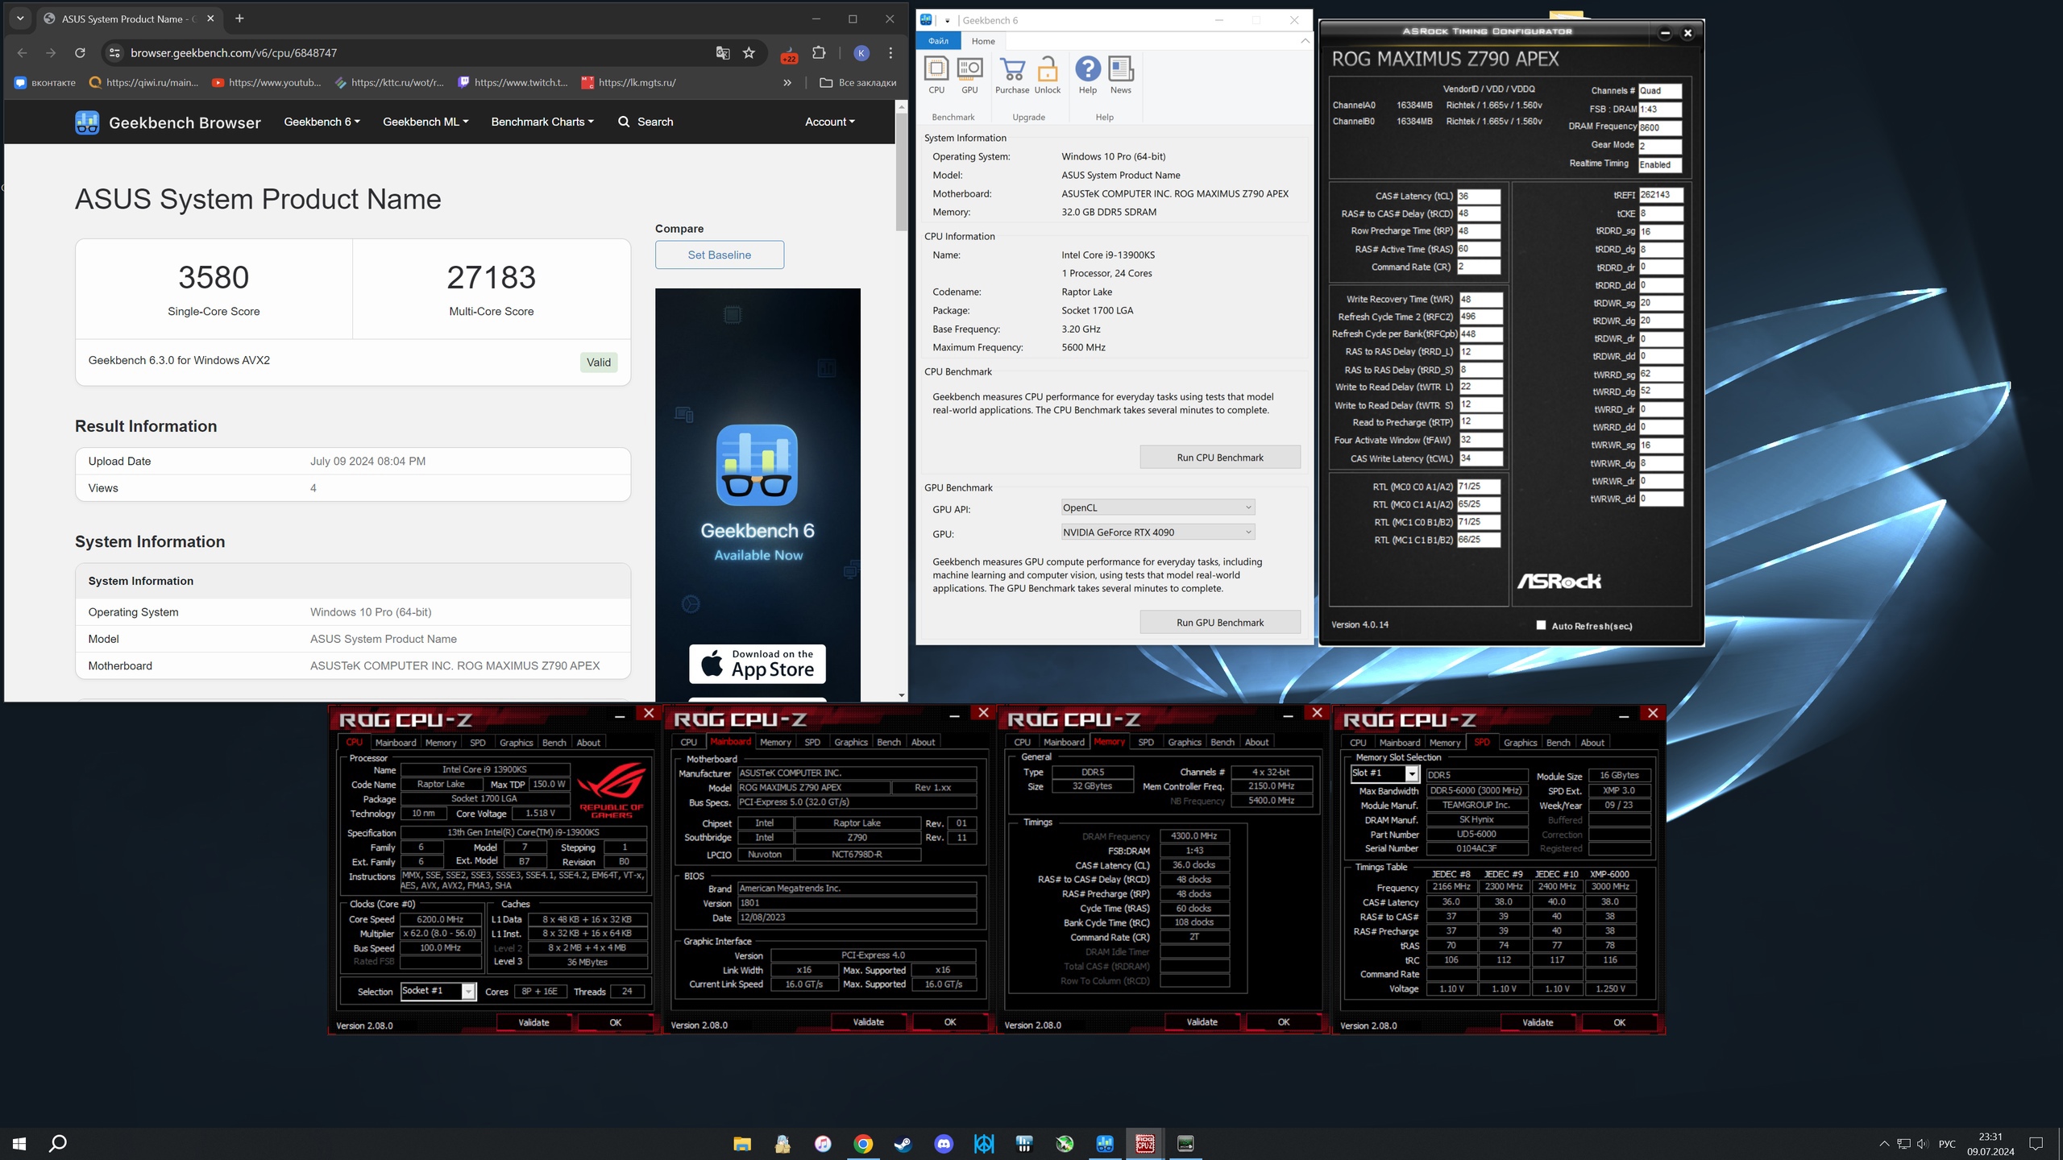Switch to Geekbench 6 taskbar icon
This screenshot has height=1160, width=2063.
1105,1143
